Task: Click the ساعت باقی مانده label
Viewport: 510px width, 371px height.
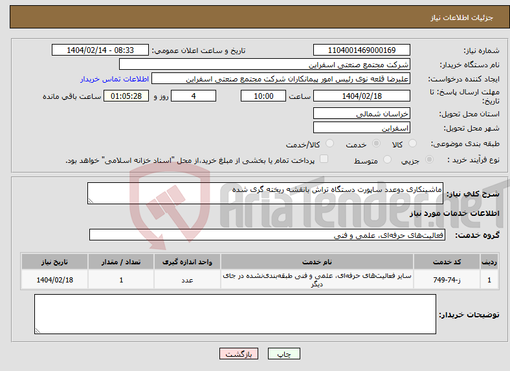Action: [72, 96]
